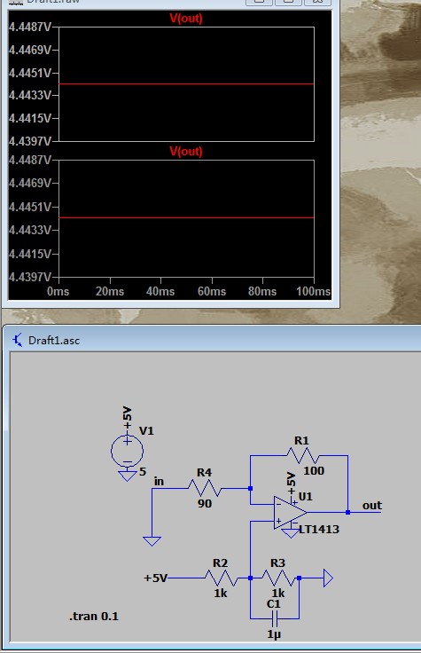Select the R1 resistor zigzag symbol
The width and height of the screenshot is (421, 653).
click(x=302, y=456)
